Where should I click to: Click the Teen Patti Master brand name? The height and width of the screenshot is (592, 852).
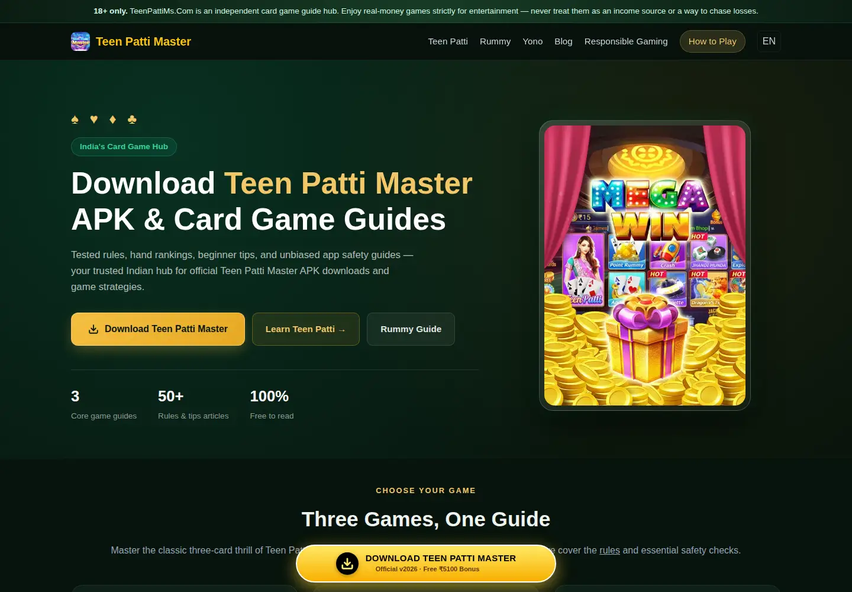(x=143, y=41)
